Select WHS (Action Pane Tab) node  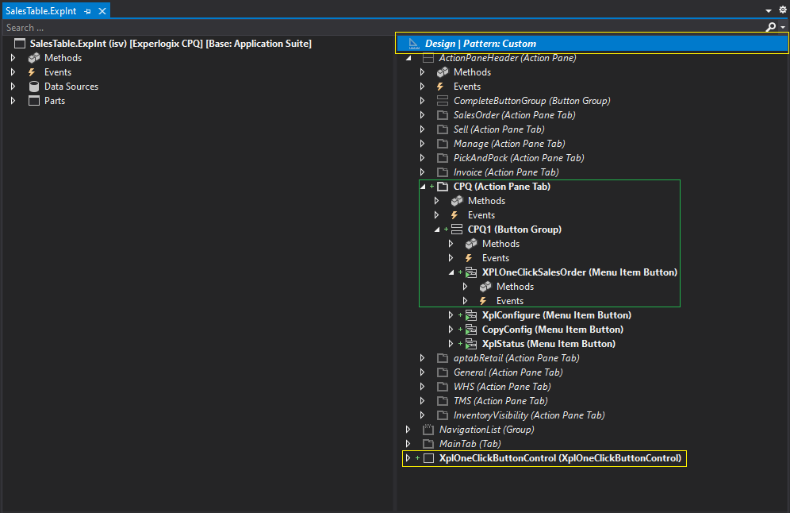pos(502,387)
